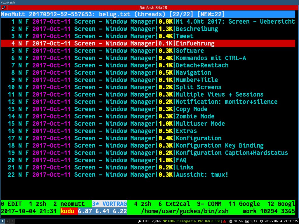This screenshot has width=299, height=224.
Task: Switch to workspace 3
Action: pos(12,221)
